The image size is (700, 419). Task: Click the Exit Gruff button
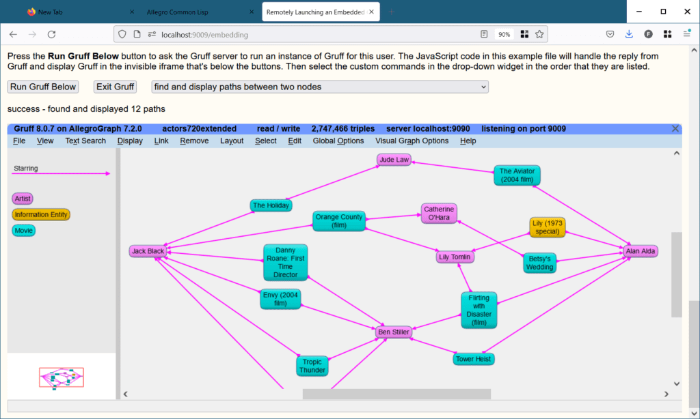pyautogui.click(x=114, y=87)
